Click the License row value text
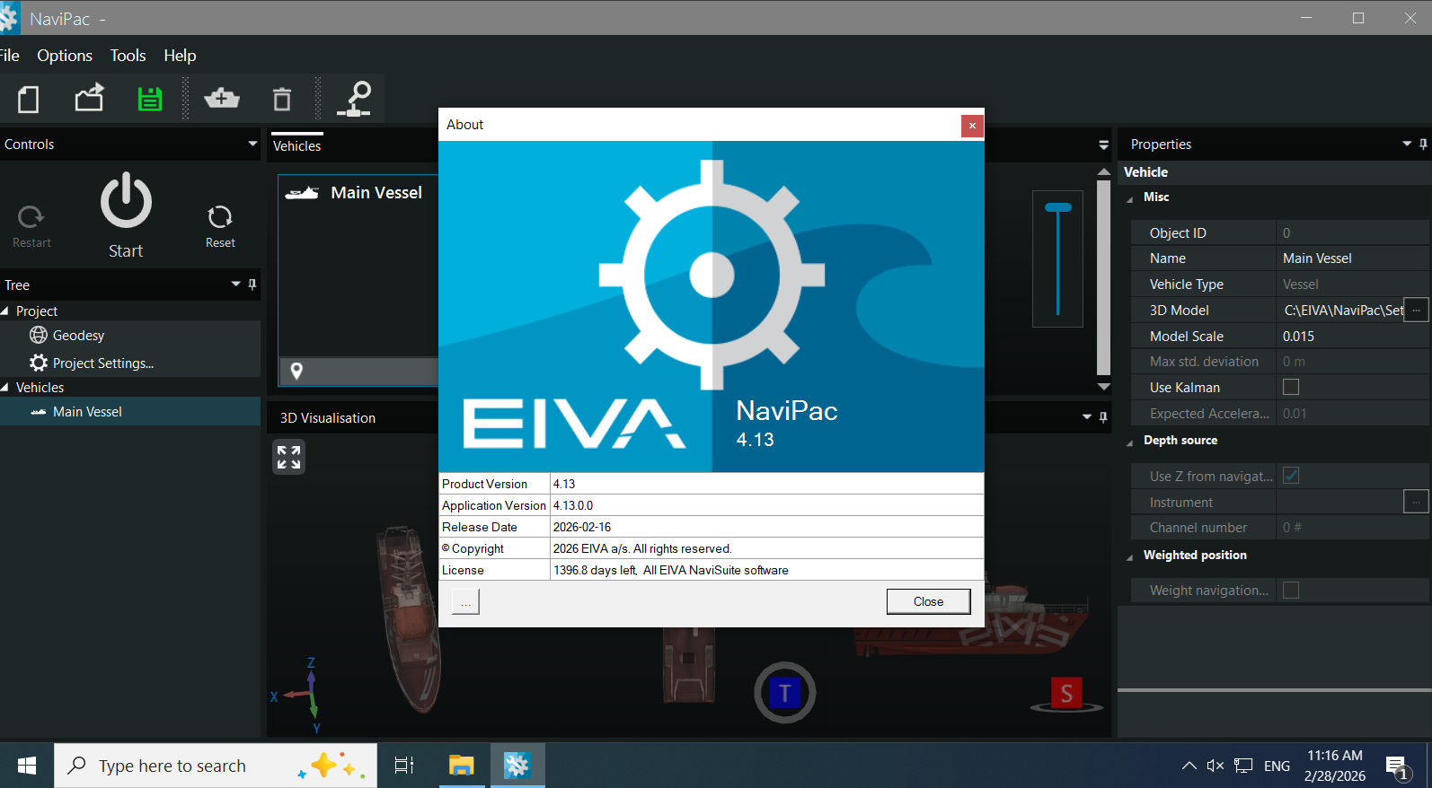The image size is (1432, 788). pos(670,570)
